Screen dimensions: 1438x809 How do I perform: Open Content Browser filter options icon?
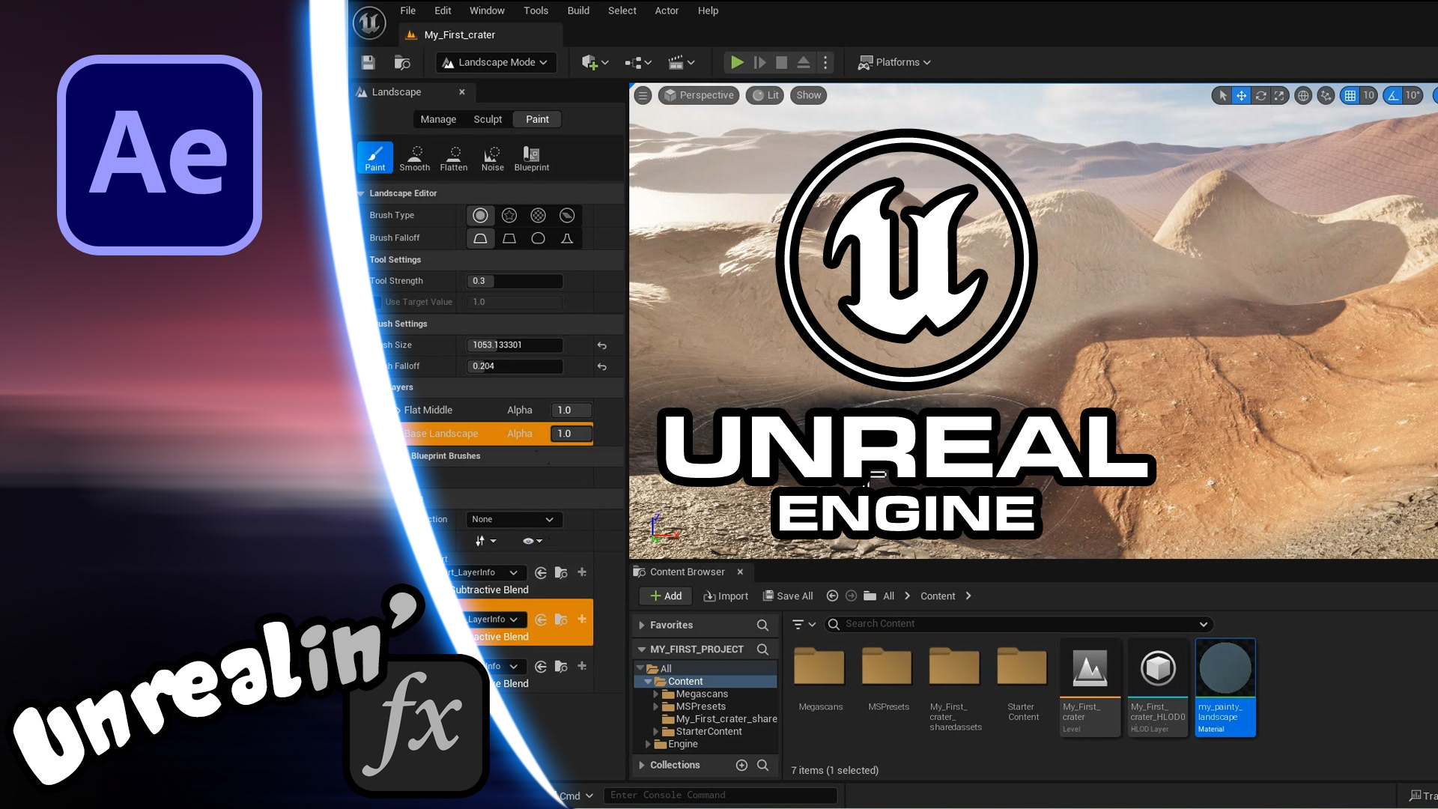(804, 624)
